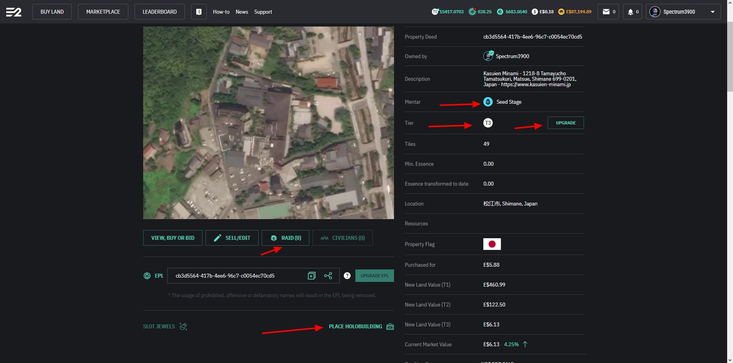Click the question mark help icon
Screen dimensions: 733x363
click(x=347, y=276)
